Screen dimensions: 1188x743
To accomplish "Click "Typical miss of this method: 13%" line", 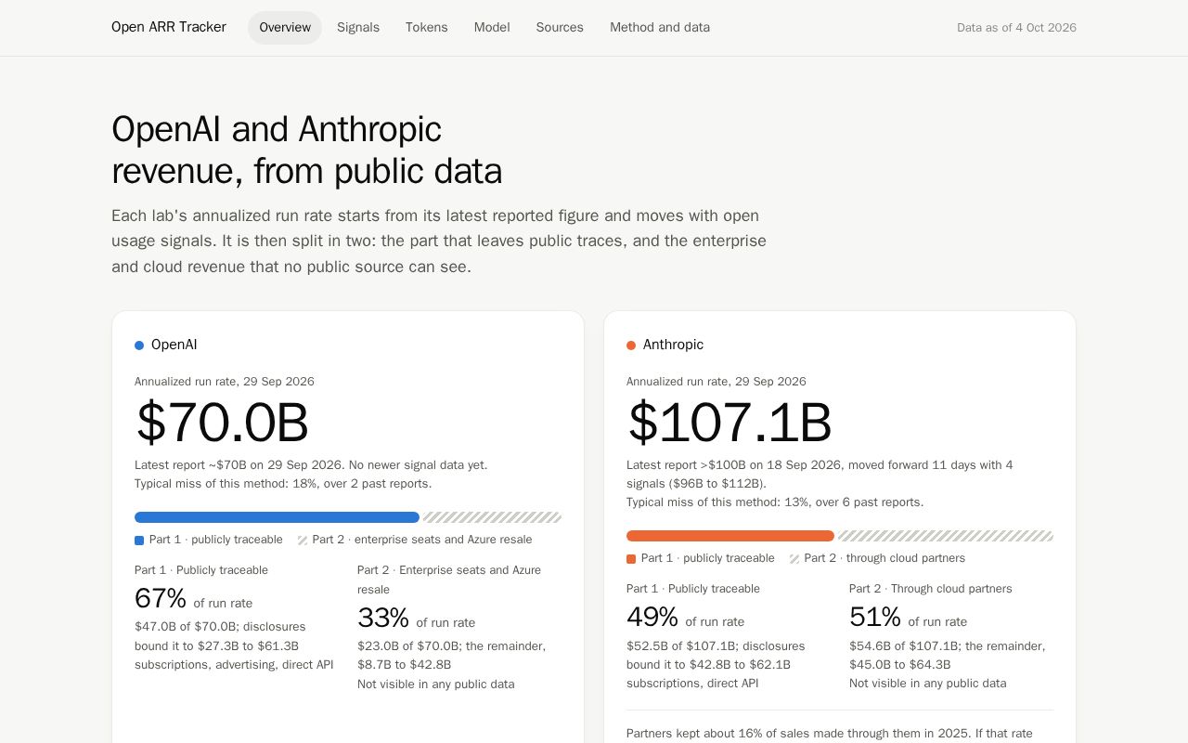I will coord(775,502).
